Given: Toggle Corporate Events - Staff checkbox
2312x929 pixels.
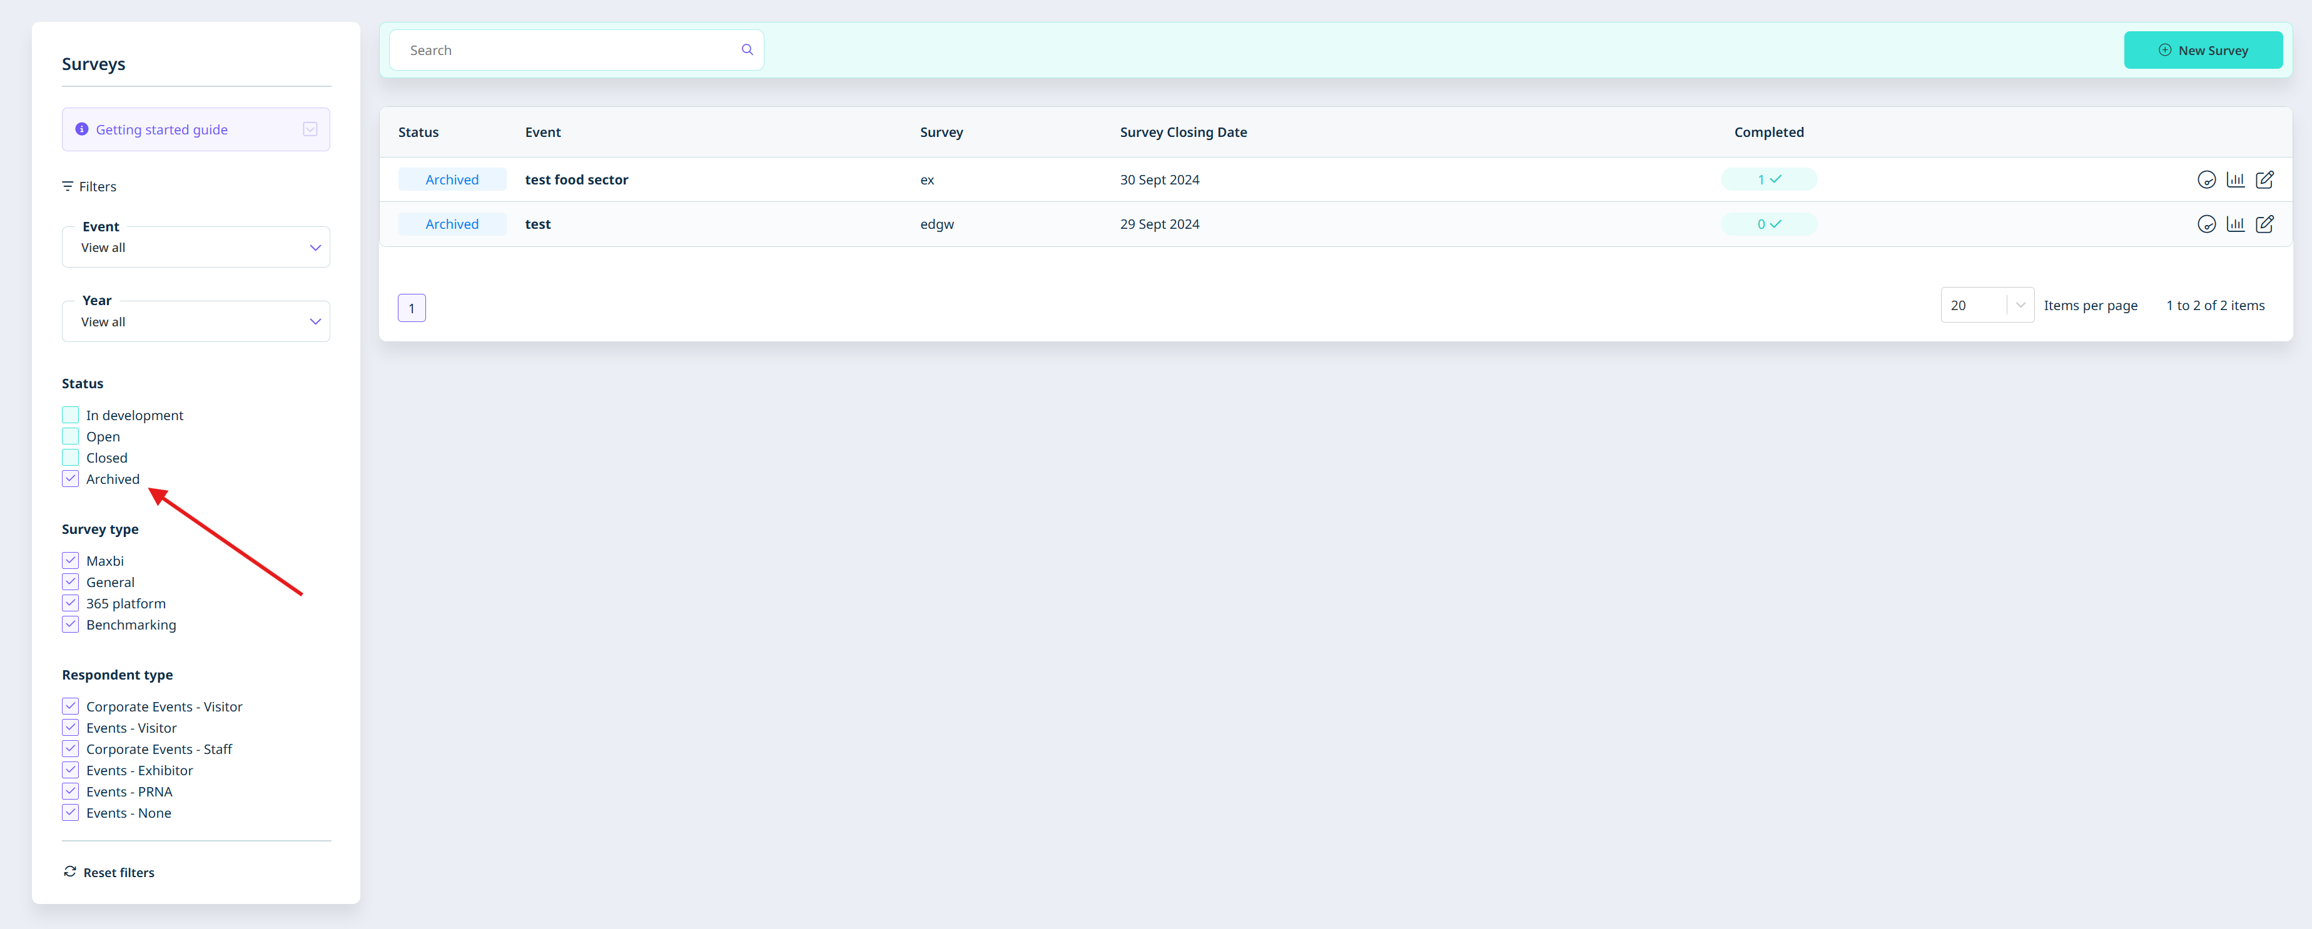Looking at the screenshot, I should pyautogui.click(x=70, y=749).
